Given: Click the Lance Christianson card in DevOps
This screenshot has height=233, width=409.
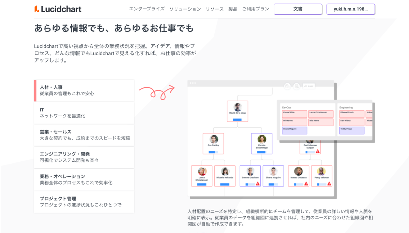Looking at the screenshot, I should point(321,114).
